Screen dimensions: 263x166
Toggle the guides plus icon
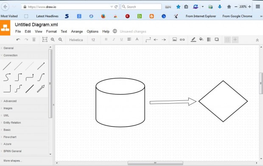[x=235, y=40]
